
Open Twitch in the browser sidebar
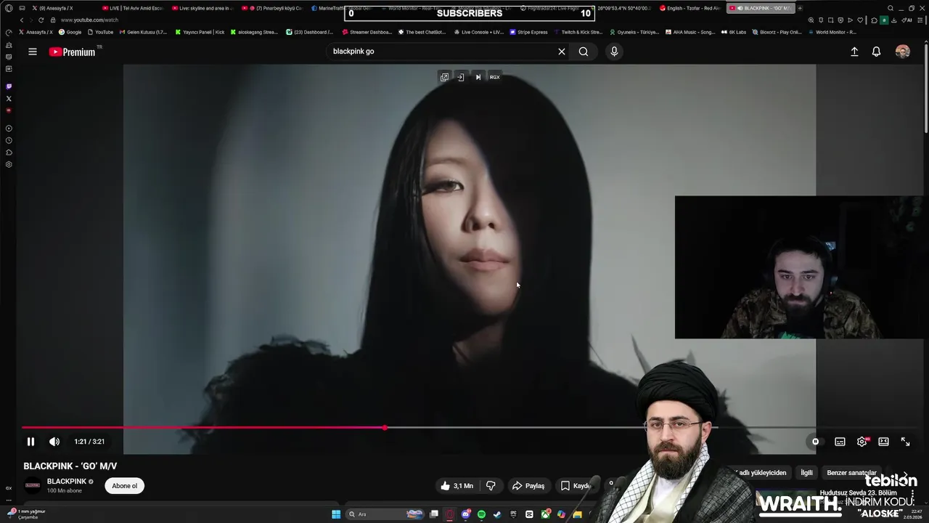click(x=9, y=86)
